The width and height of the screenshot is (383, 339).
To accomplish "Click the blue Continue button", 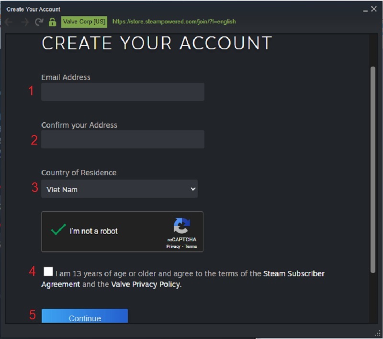I will (85, 316).
